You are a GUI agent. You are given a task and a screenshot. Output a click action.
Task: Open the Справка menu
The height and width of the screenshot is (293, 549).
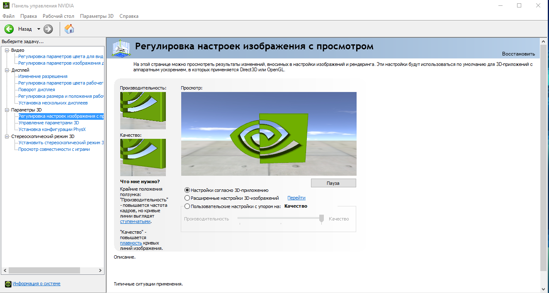coord(129,16)
